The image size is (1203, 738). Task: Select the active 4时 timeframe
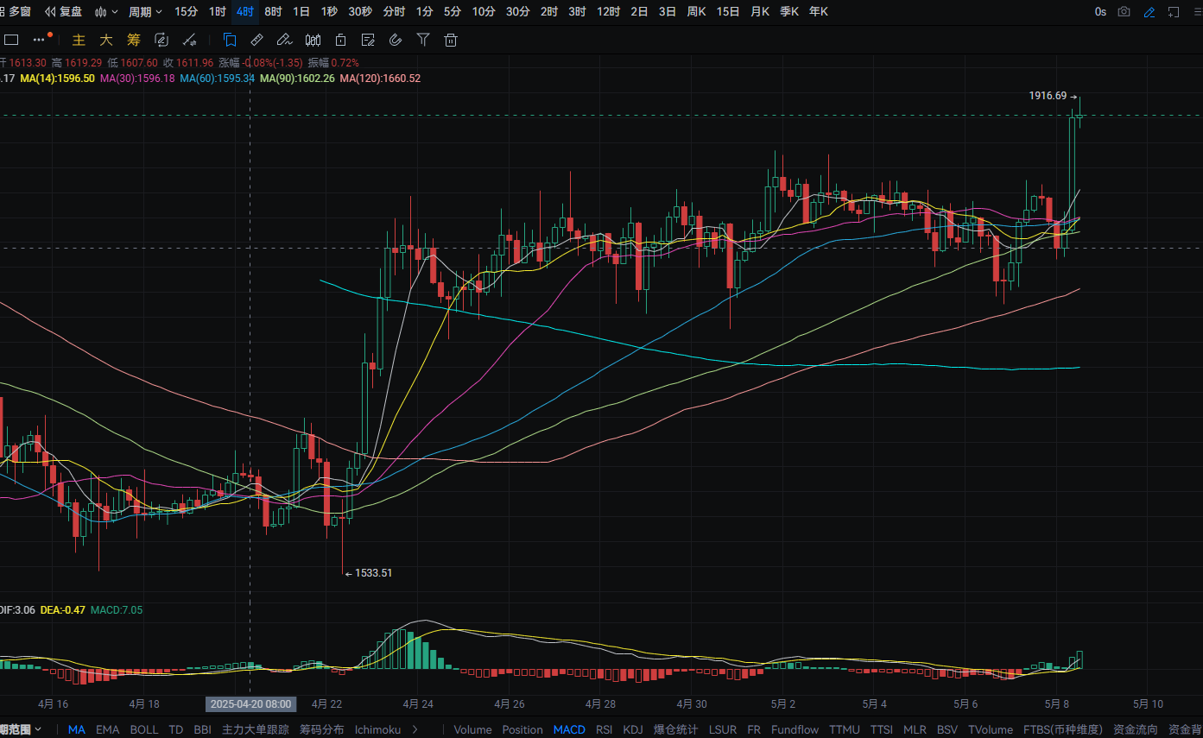[x=245, y=12]
